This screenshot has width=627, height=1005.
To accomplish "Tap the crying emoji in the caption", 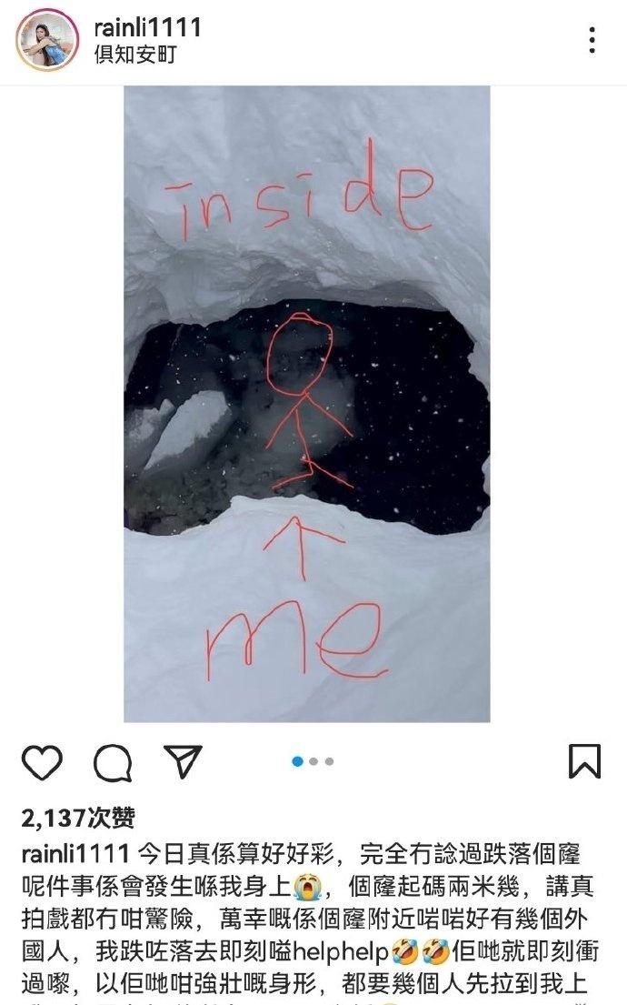I will [x=308, y=888].
